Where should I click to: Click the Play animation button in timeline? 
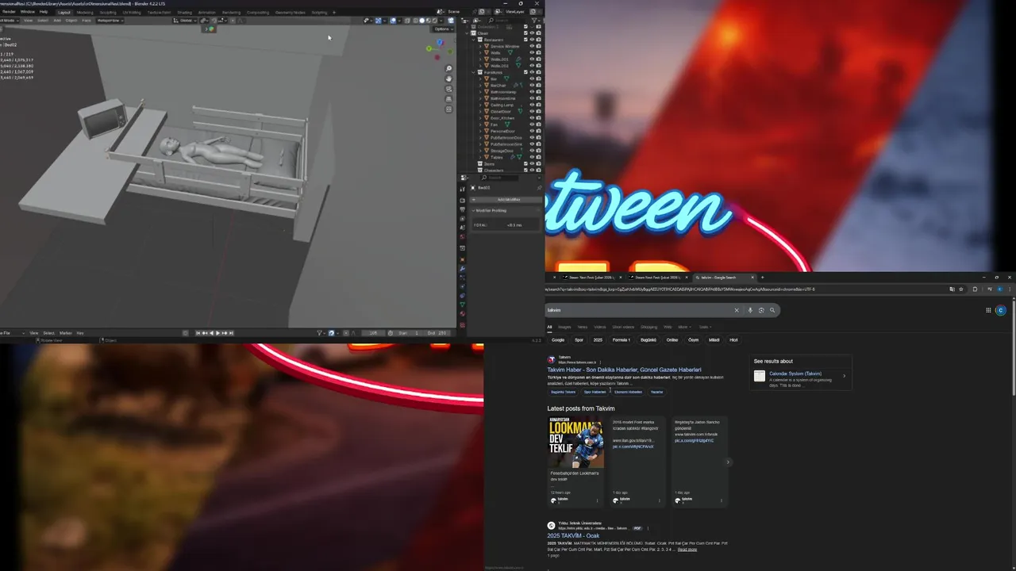pyautogui.click(x=217, y=333)
